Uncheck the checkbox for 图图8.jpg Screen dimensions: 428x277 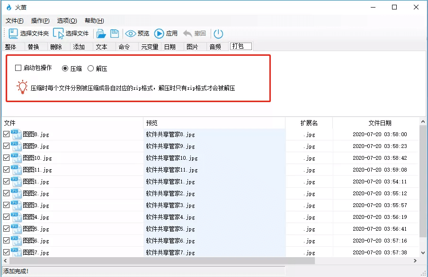pos(7,134)
